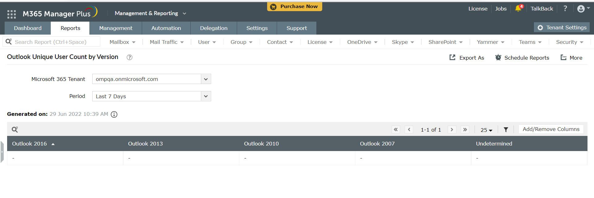Select the Reports tab
Image resolution: width=594 pixels, height=198 pixels.
tap(70, 28)
